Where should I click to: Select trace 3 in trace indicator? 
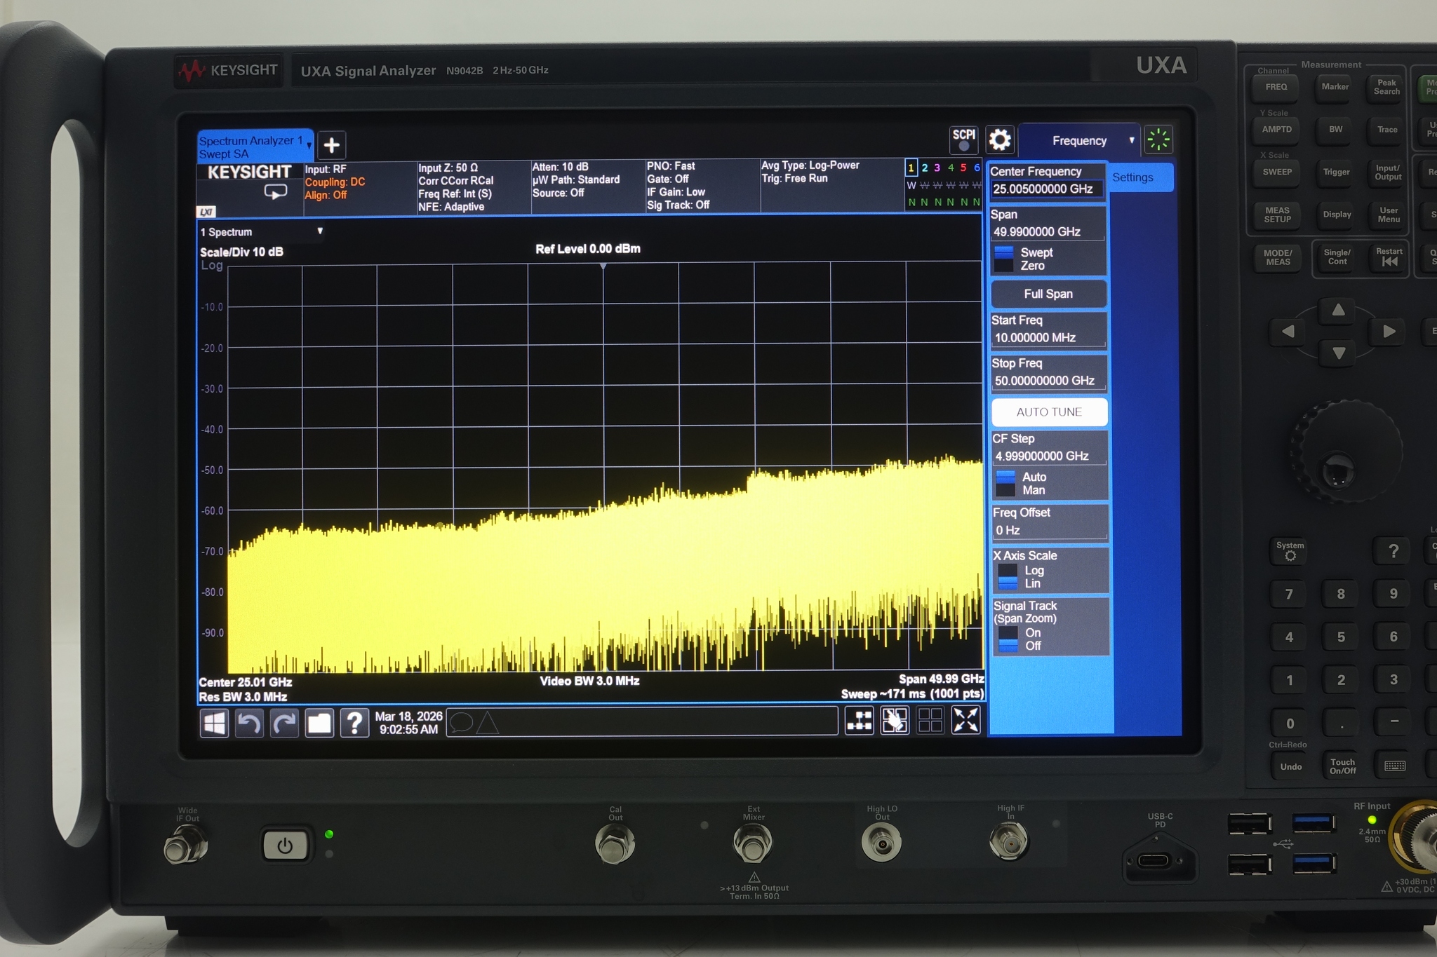point(937,168)
